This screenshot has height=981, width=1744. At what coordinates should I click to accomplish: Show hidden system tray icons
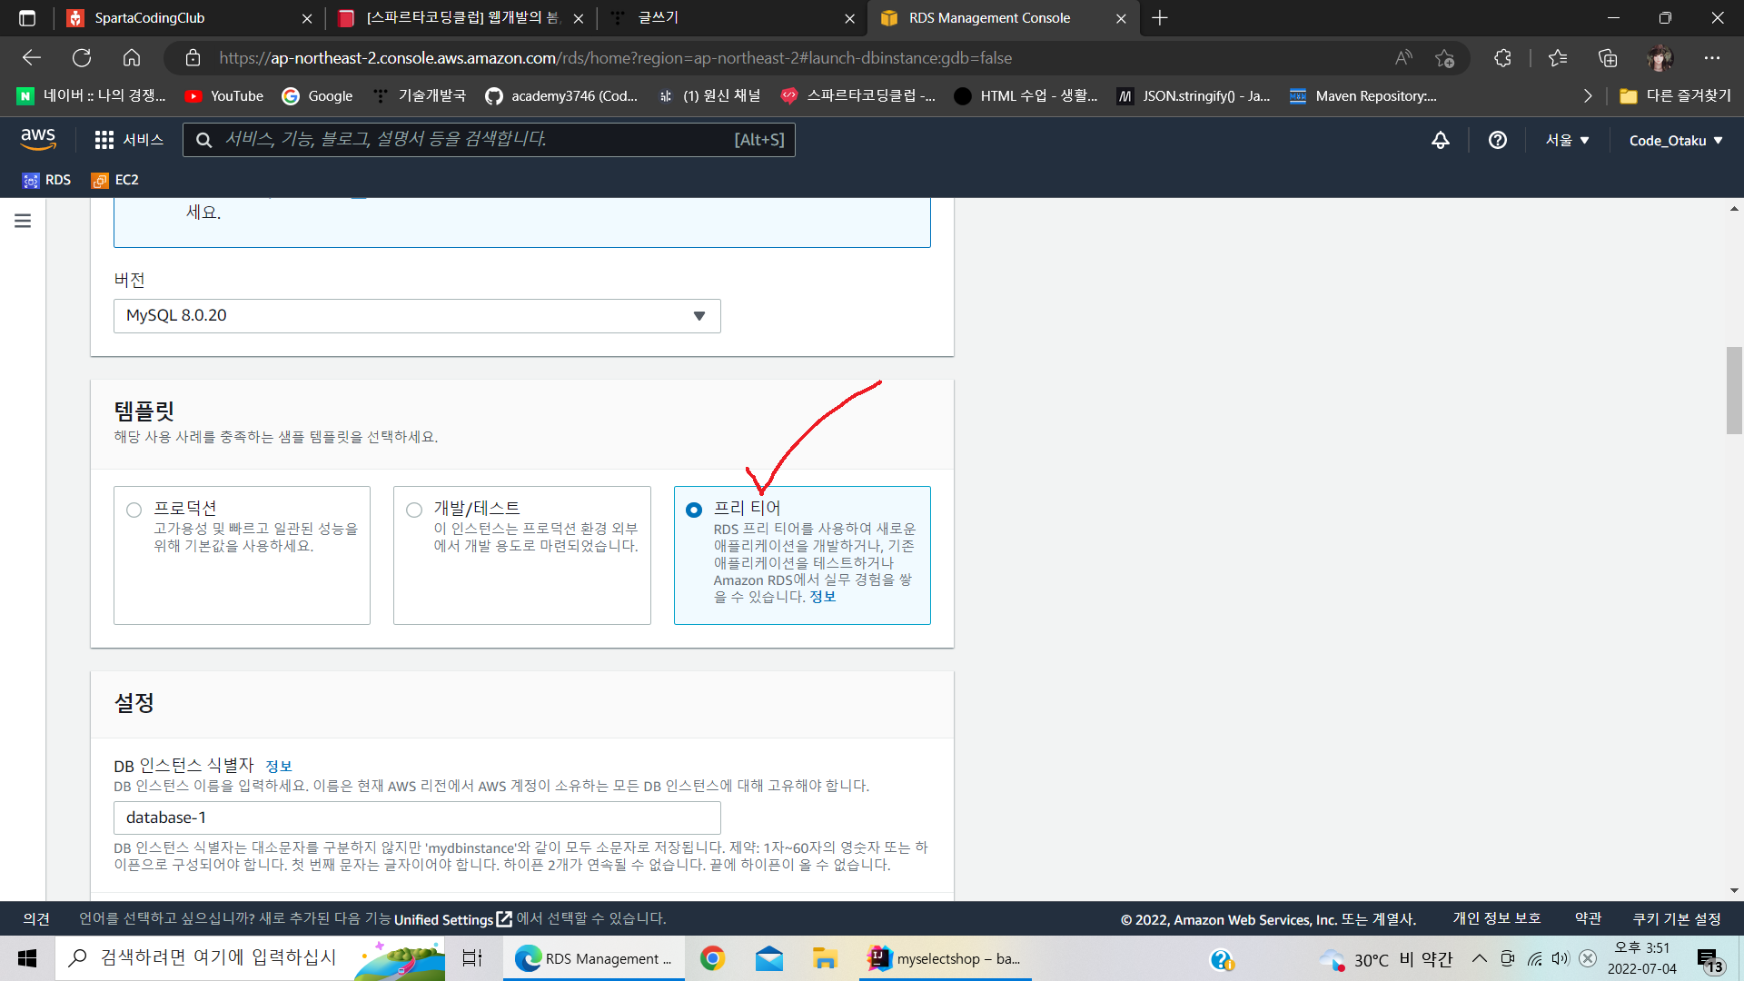pos(1480,958)
